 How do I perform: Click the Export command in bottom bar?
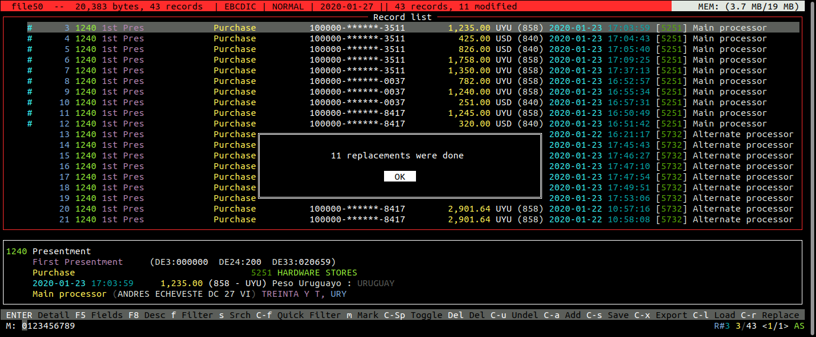[x=671, y=315]
